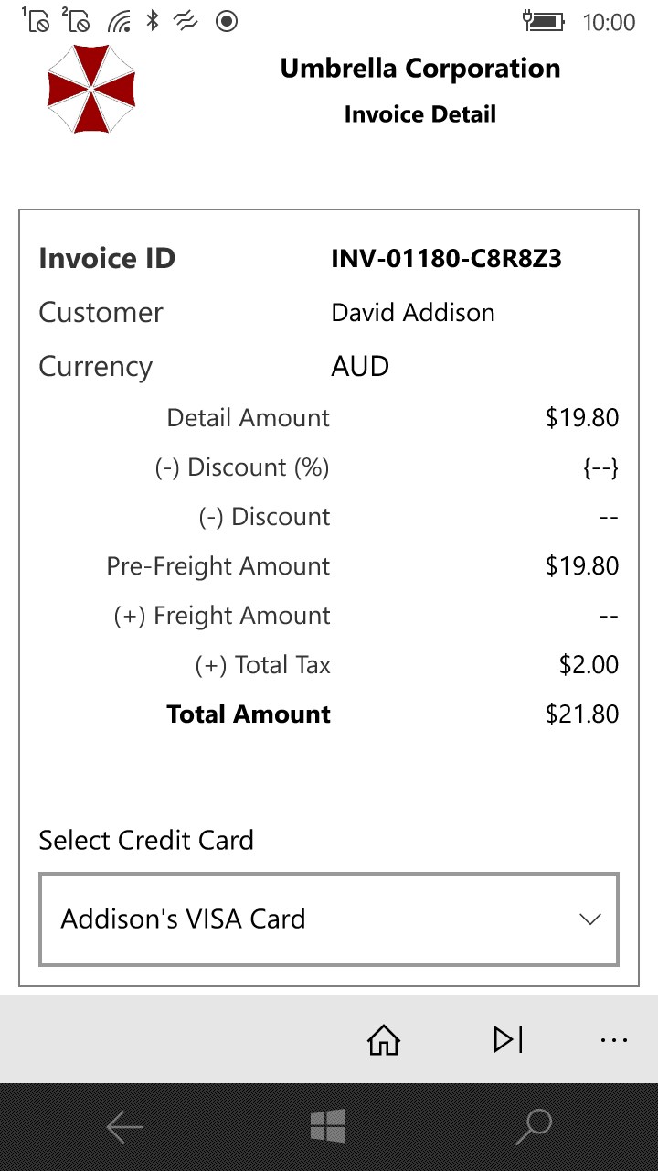Tap the Select Credit Card label

click(146, 840)
